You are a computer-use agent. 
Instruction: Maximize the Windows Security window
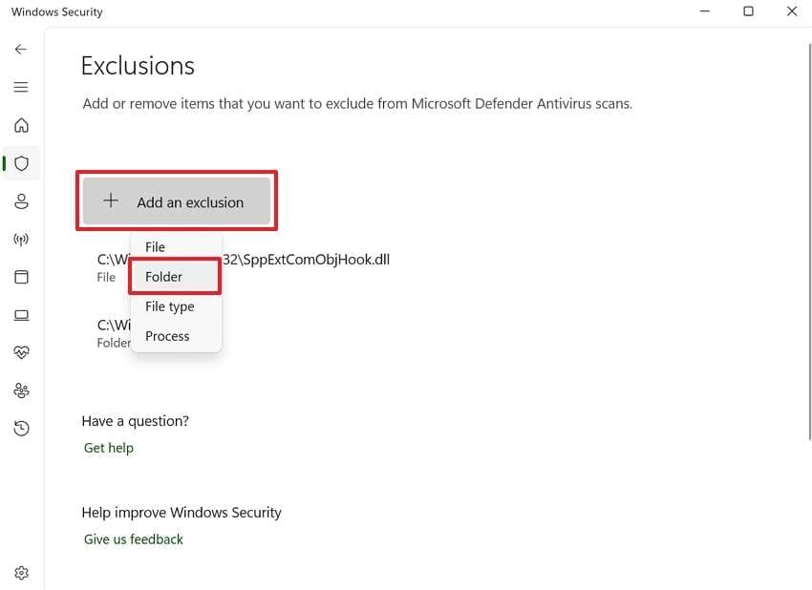point(748,11)
